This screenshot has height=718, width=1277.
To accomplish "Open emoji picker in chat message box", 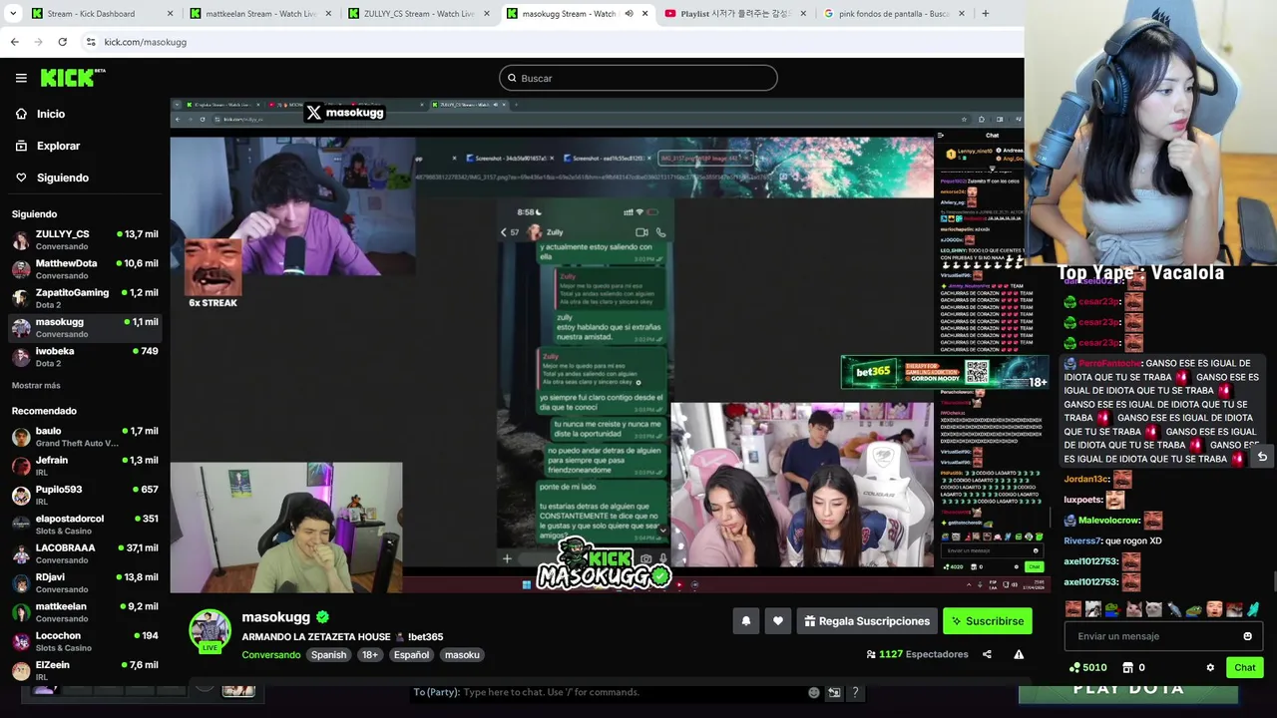I will [1247, 636].
